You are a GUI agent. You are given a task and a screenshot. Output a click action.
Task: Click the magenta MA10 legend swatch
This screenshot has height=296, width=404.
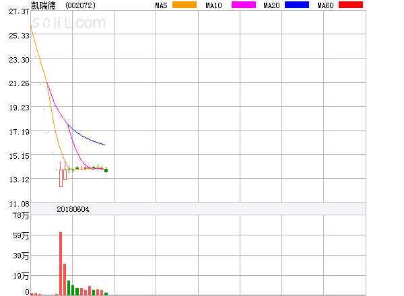(244, 5)
